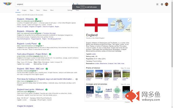
Task: Click the Stonehenge point of interest thumbnail
Action: (x=99, y=74)
